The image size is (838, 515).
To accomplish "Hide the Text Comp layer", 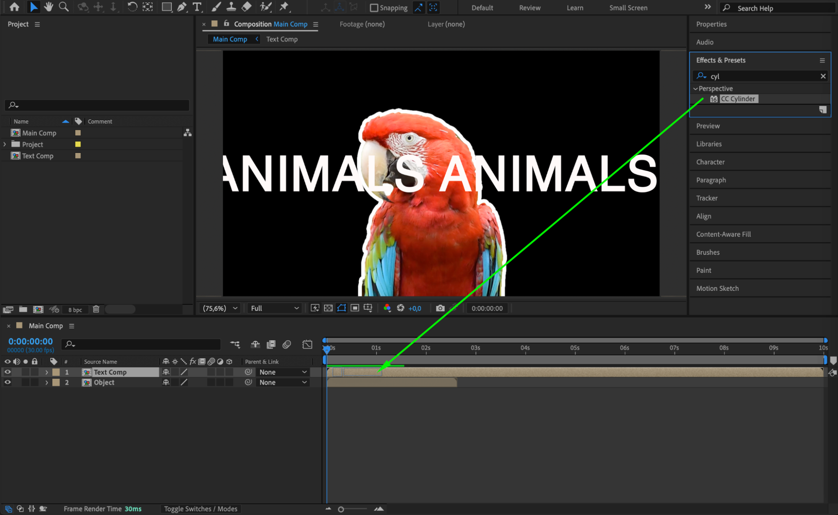I will point(8,372).
